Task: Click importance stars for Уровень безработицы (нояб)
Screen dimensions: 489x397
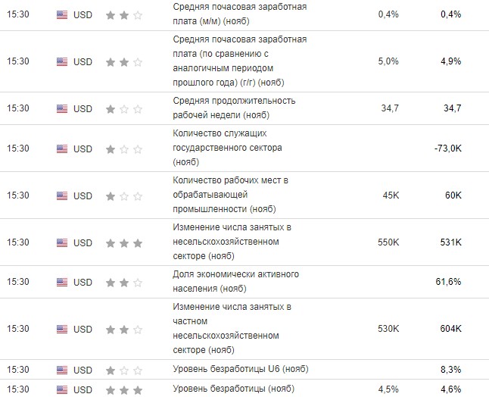Action: pyautogui.click(x=123, y=389)
